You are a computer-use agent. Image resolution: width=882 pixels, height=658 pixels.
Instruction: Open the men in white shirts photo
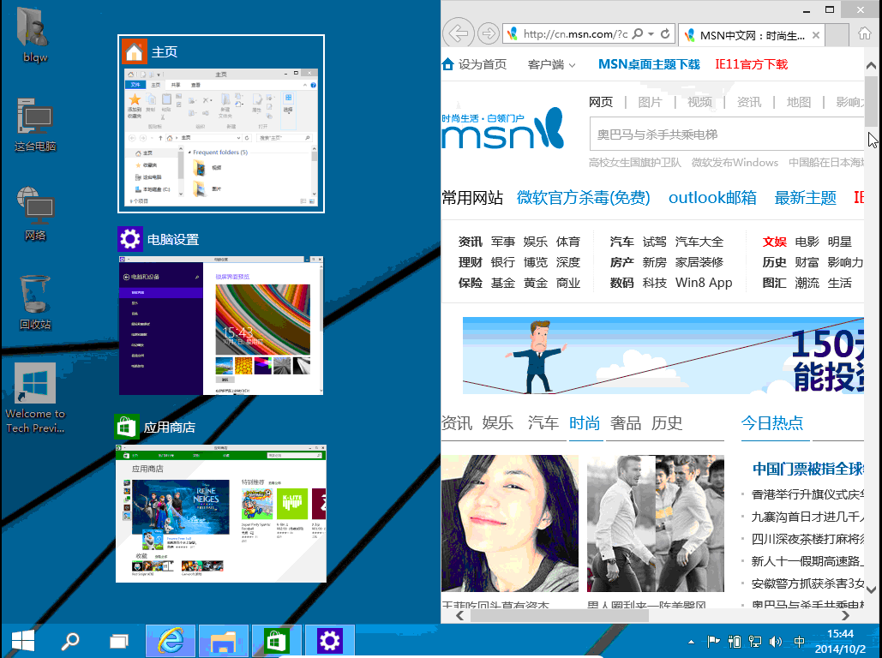point(656,523)
